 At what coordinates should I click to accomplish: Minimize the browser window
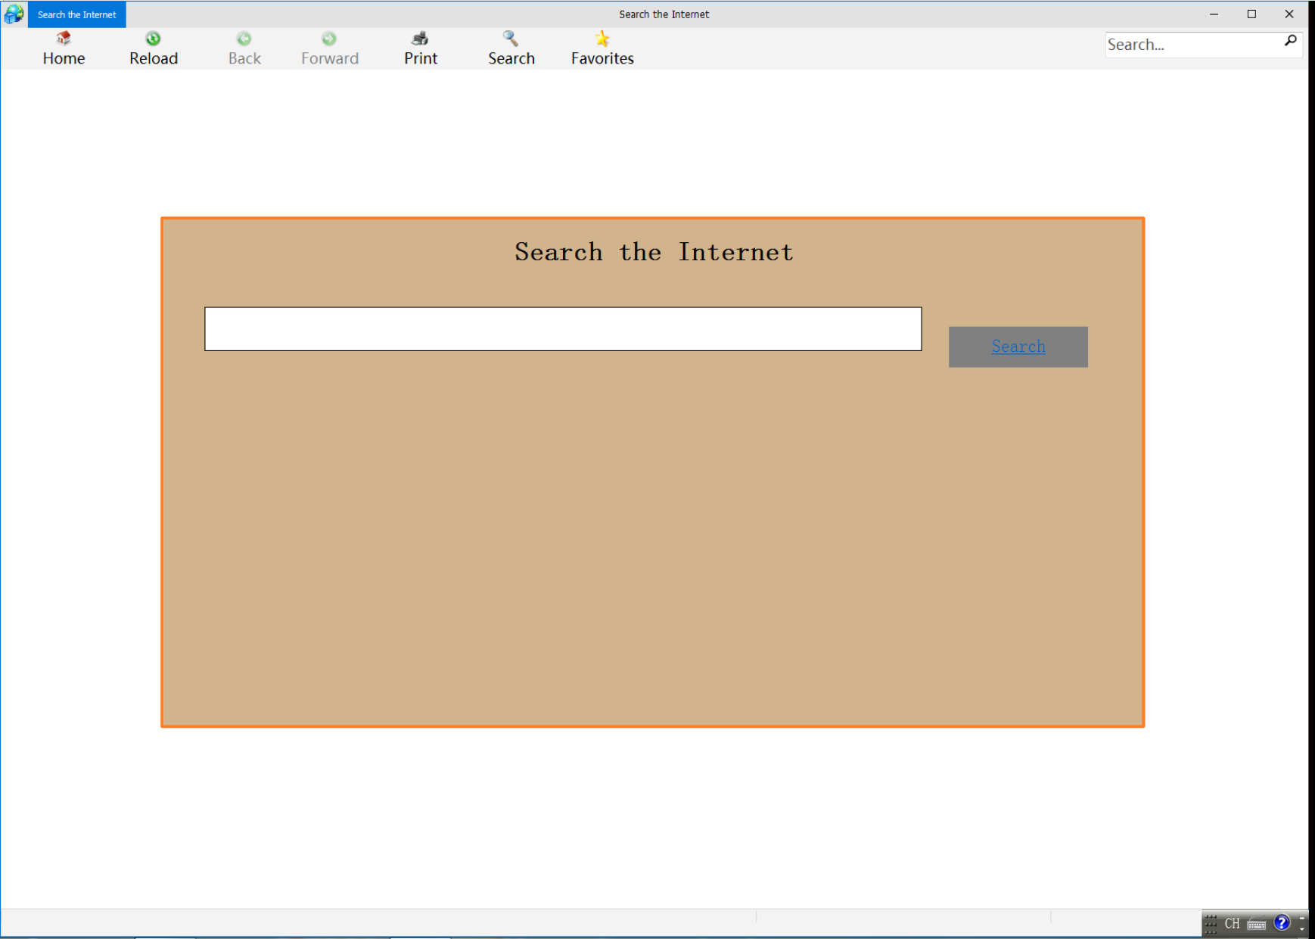click(1214, 14)
